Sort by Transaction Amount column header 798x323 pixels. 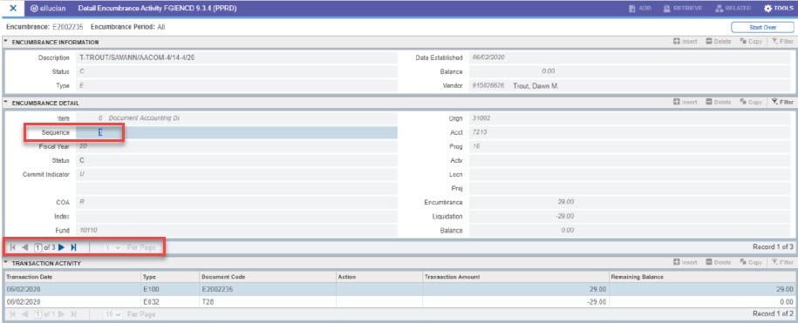(x=516, y=277)
